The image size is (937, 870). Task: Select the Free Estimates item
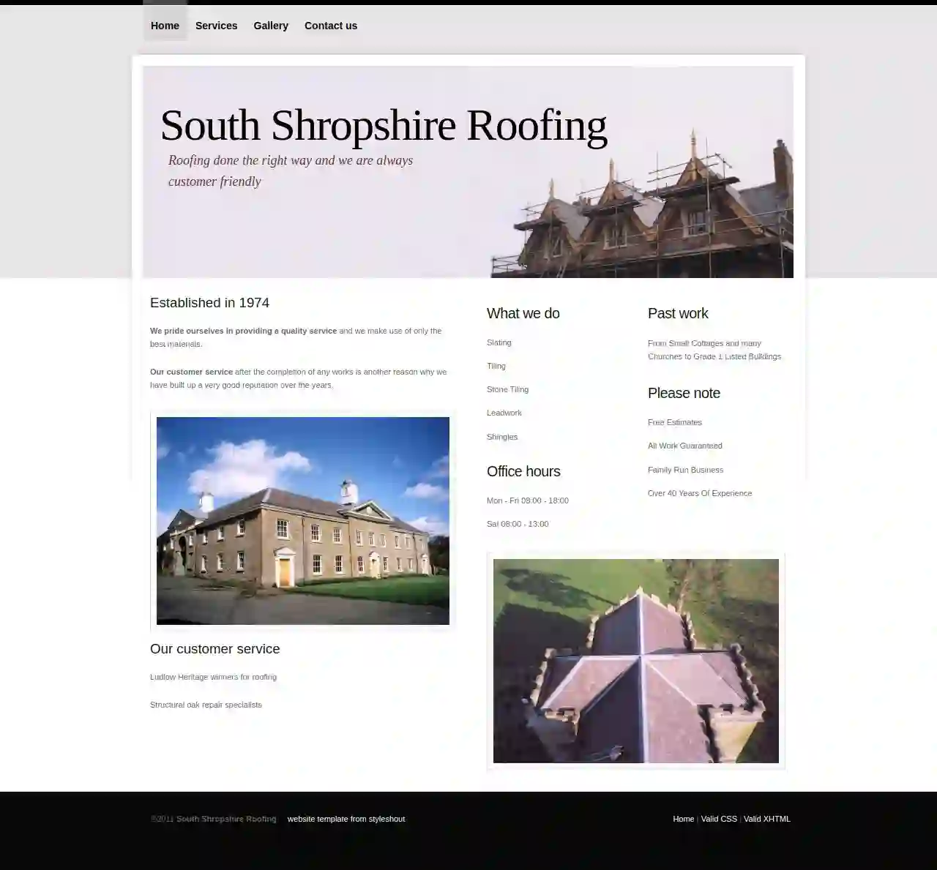coord(675,422)
